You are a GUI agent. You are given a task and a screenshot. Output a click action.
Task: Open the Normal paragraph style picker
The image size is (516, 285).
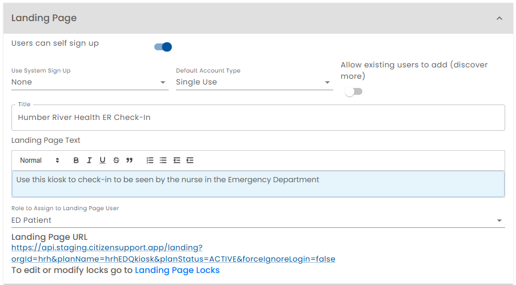[x=39, y=160]
